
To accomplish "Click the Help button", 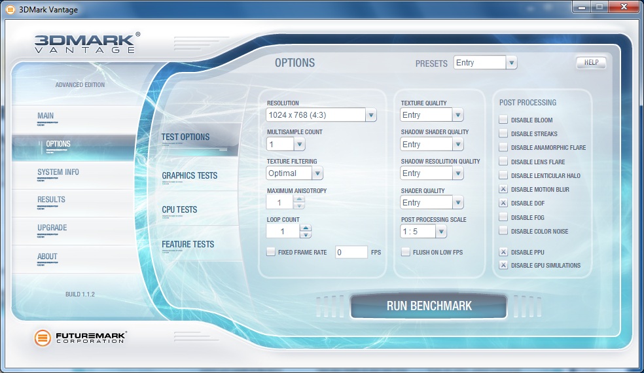I will click(591, 63).
